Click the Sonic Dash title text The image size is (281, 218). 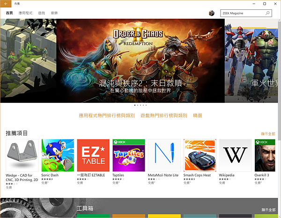pyautogui.click(x=50, y=175)
